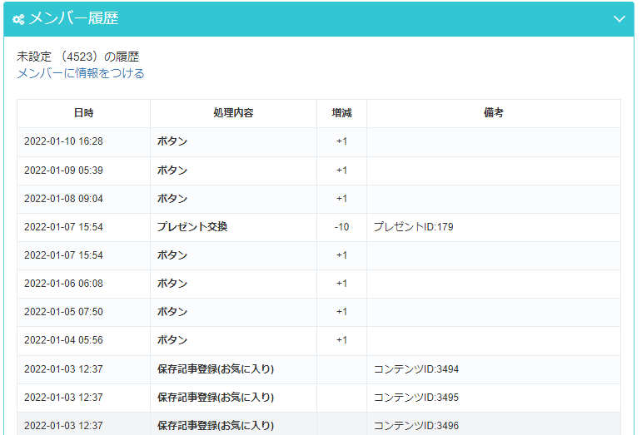Image resolution: width=642 pixels, height=435 pixels.
Task: Select the 2022-01-06 06:08 date cell
Action: point(63,283)
